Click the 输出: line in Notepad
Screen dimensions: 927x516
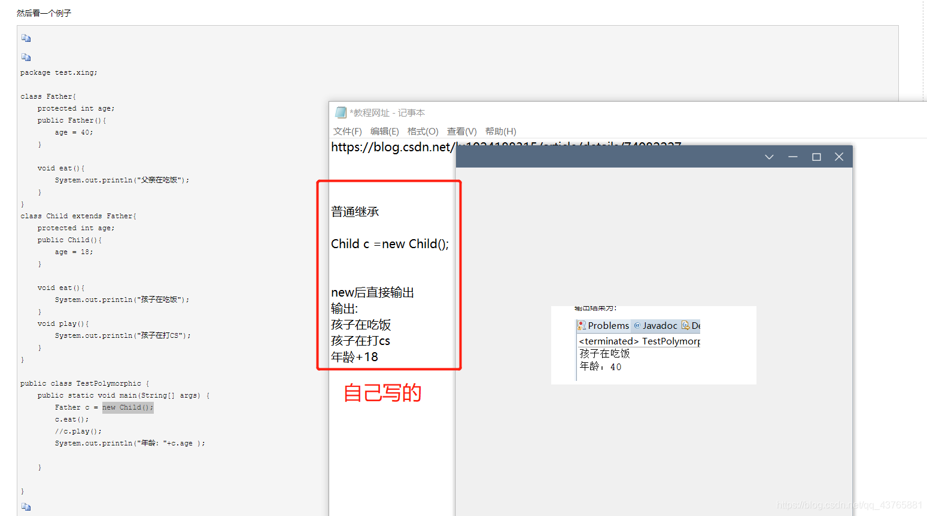[x=344, y=309]
